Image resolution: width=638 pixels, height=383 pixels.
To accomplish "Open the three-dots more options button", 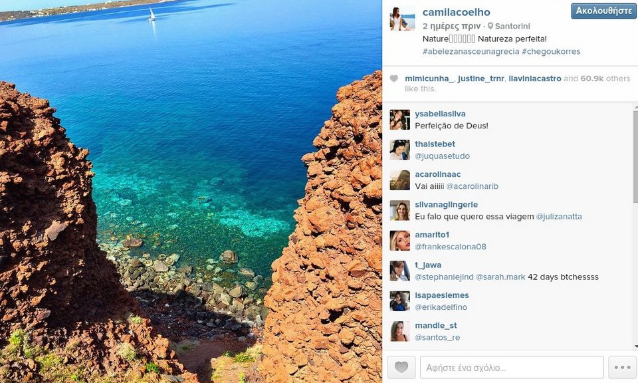I will [623, 367].
